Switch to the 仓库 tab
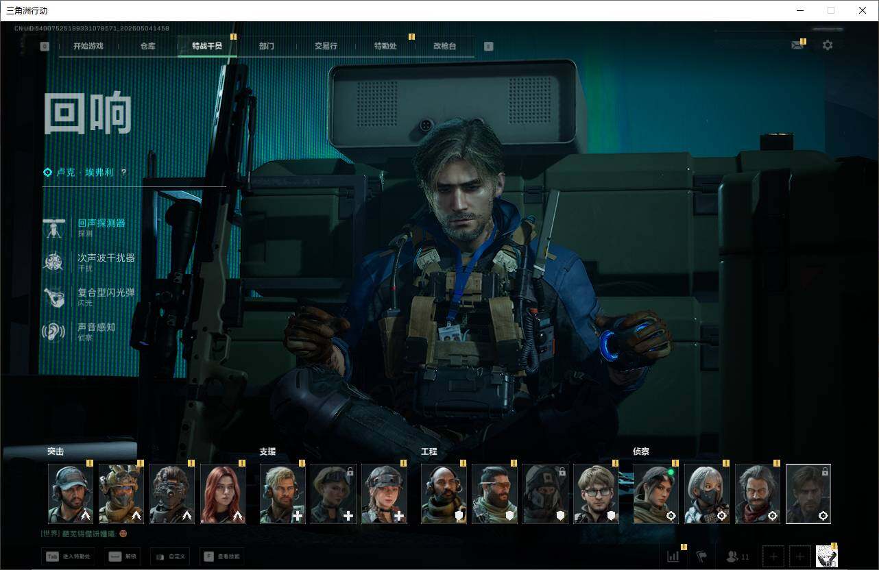This screenshot has height=570, width=879. pos(147,46)
